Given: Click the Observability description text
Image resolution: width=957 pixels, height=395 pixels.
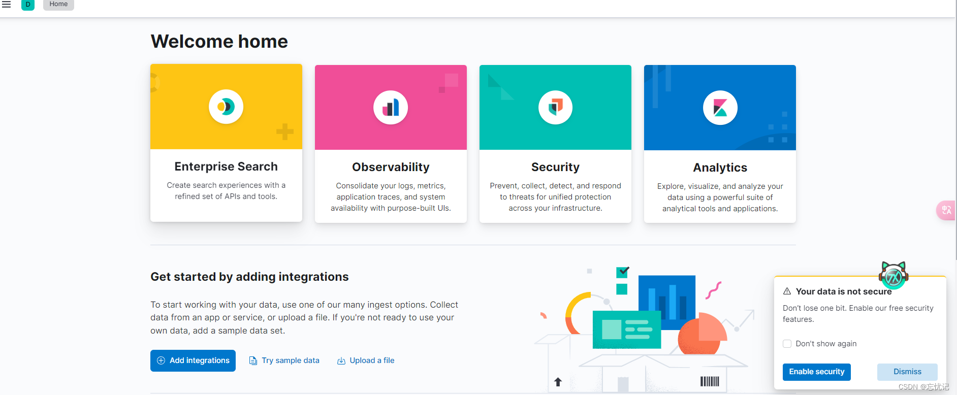Looking at the screenshot, I should tap(391, 197).
